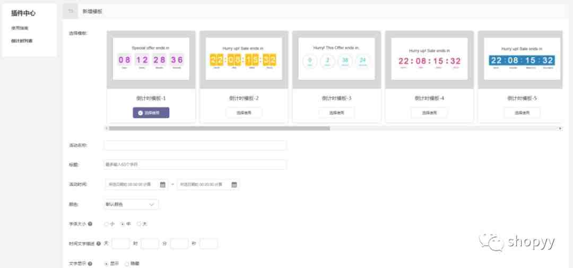Click the help icon next to 文字显示
Image resolution: width=573 pixels, height=268 pixels.
[x=90, y=264]
